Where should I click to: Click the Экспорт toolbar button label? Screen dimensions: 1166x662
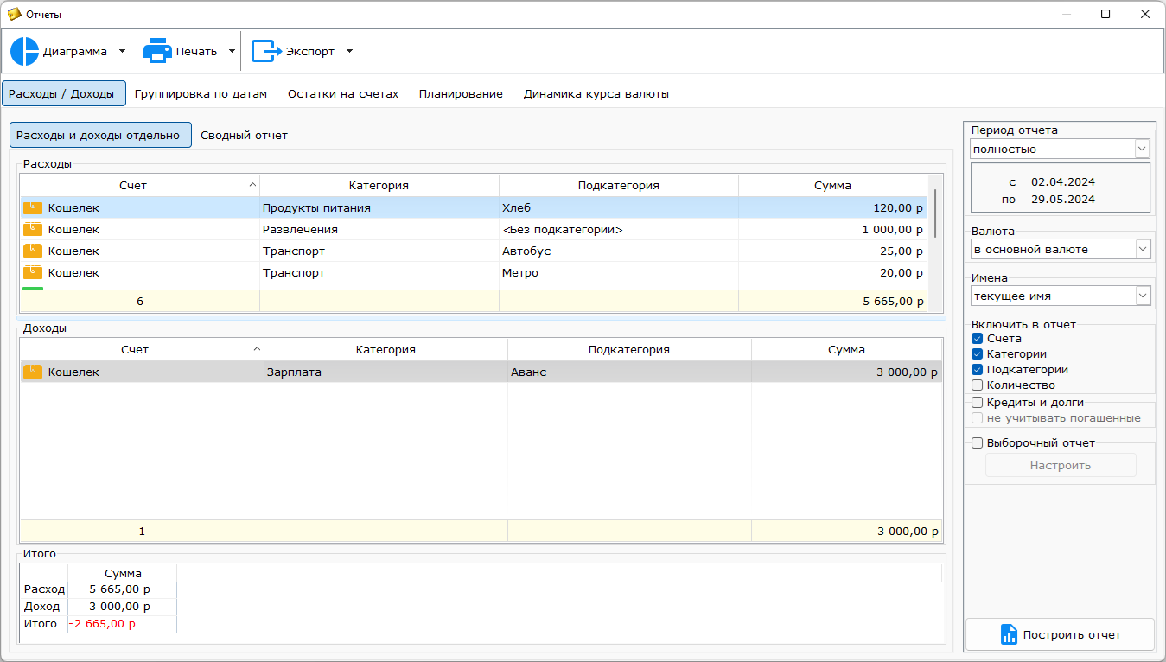(x=310, y=52)
